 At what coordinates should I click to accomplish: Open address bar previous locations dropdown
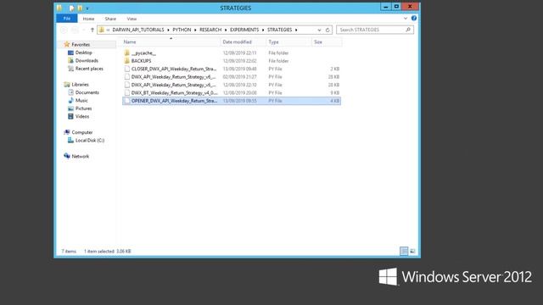click(x=319, y=30)
